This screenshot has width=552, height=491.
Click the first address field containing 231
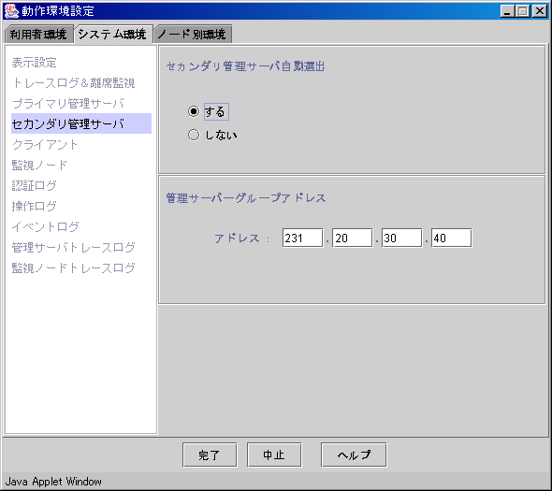tap(303, 238)
